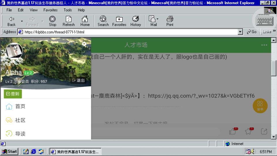
Task: Open the Help menu
Action: 81,10
